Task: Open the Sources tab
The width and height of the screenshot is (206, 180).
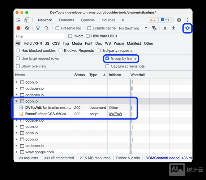Action: click(108, 20)
